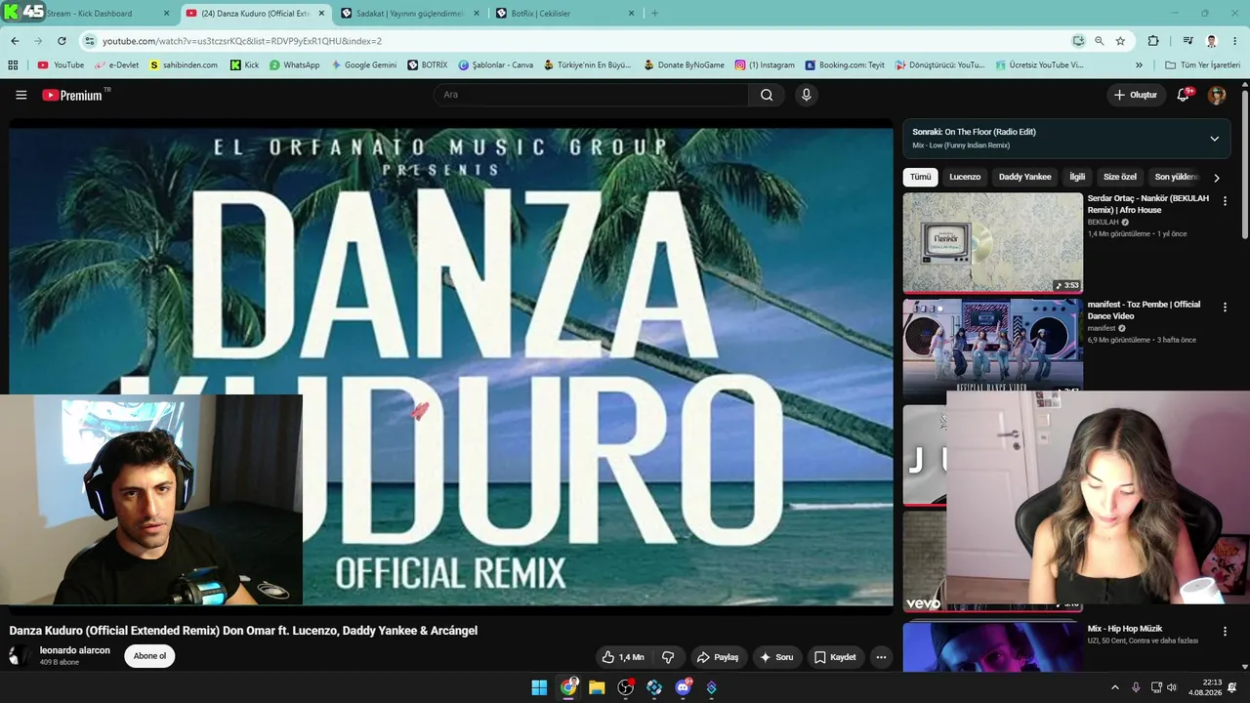Open Windows Start menu
Viewport: 1250px width, 703px height.
tap(539, 687)
